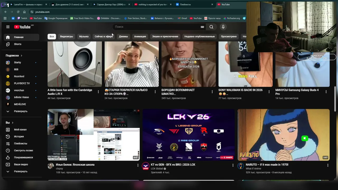The height and width of the screenshot is (190, 338).
Task: Open video title Илья Белов: Японская школа
Action: 75,165
